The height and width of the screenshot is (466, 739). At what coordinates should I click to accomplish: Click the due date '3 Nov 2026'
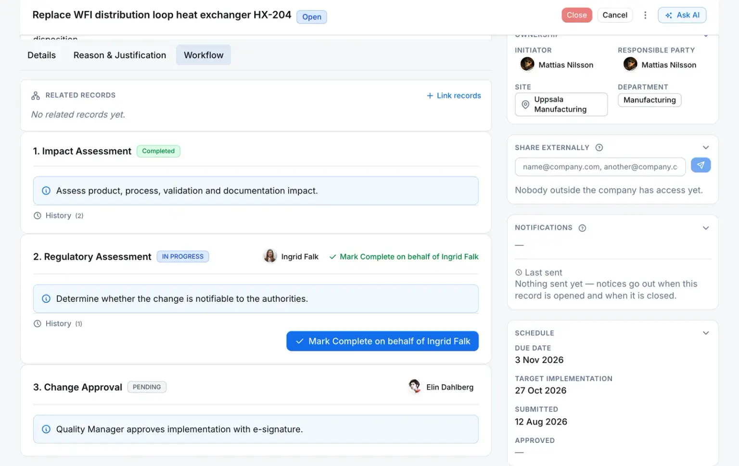pos(539,360)
